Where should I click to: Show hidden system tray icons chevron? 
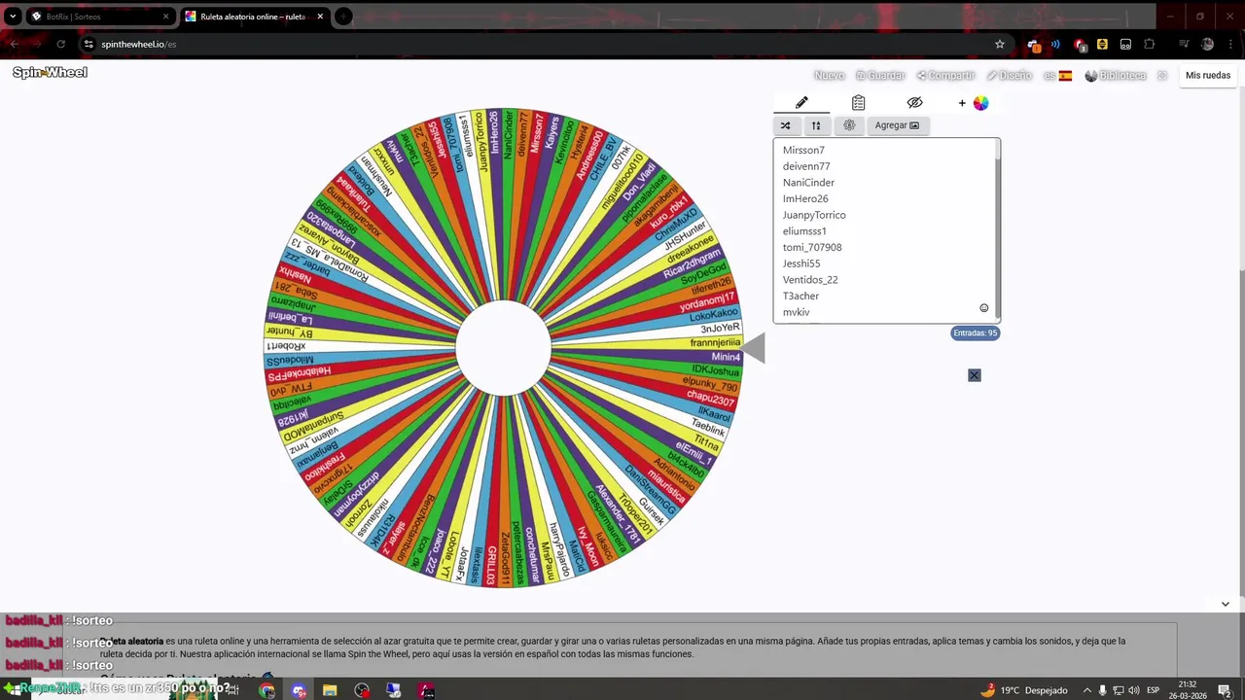(x=1087, y=690)
